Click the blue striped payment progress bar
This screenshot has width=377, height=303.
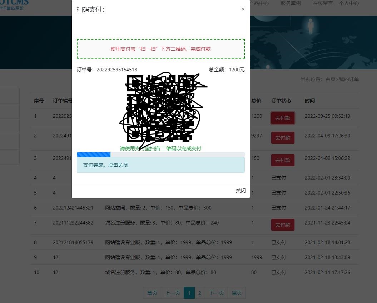pos(94,155)
